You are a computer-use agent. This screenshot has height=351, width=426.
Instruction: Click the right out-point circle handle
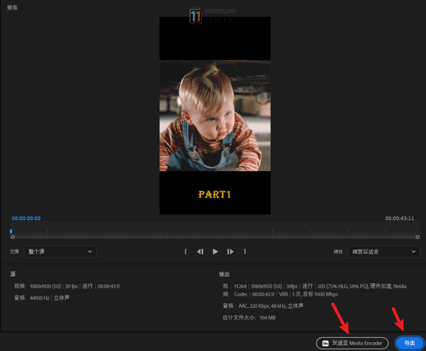pyautogui.click(x=417, y=237)
